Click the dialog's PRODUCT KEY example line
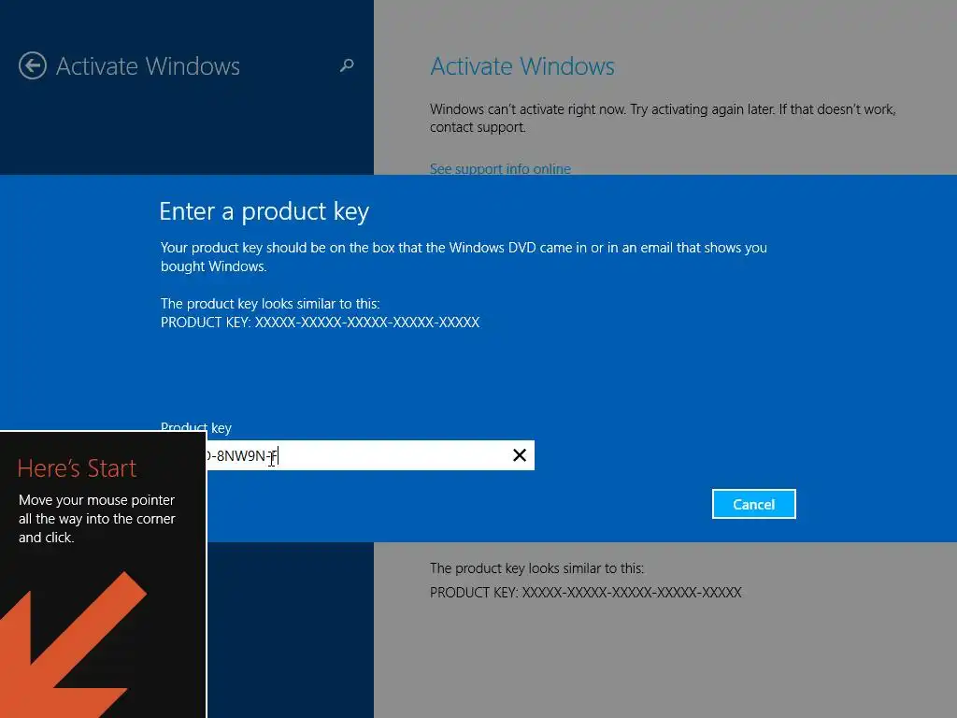 tap(320, 323)
